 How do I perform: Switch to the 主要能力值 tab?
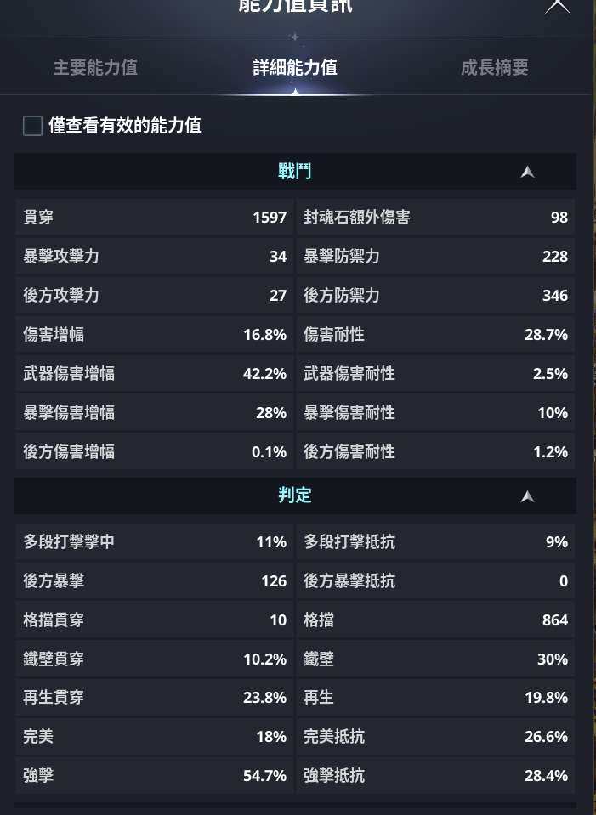click(x=95, y=68)
